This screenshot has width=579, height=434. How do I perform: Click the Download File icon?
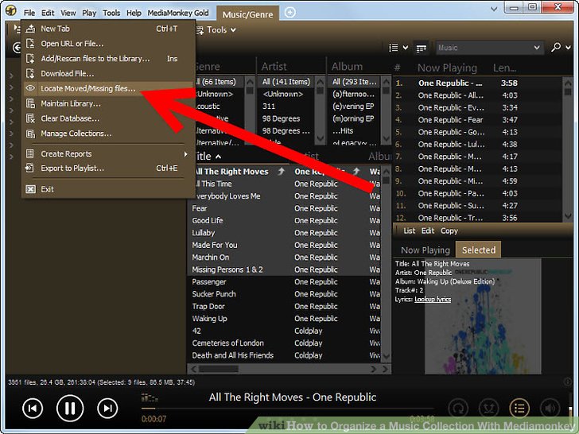[30, 73]
